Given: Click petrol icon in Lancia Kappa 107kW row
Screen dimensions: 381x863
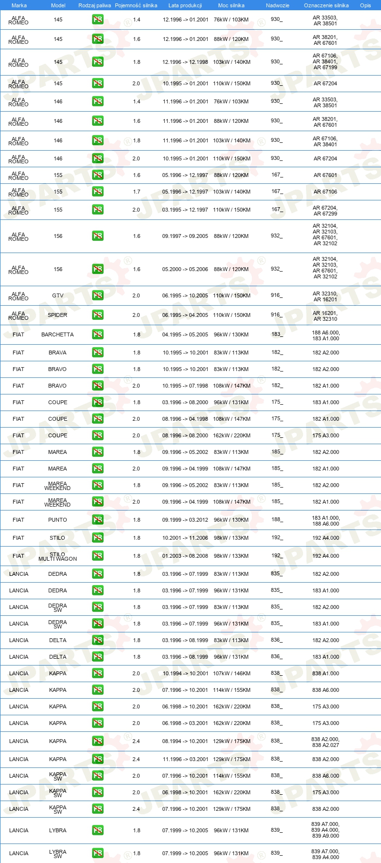Looking at the screenshot, I should click(97, 673).
